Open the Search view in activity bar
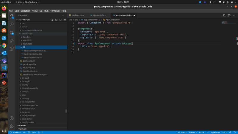Image resolution: width=238 pixels, height=134 pixels. click(12, 24)
